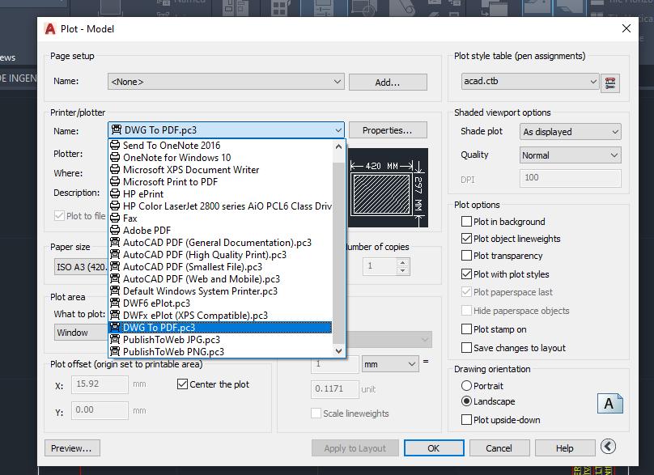Screen dimensions: 654x475
Task: Select Send To OneNote 2016 printer
Action: click(220, 145)
